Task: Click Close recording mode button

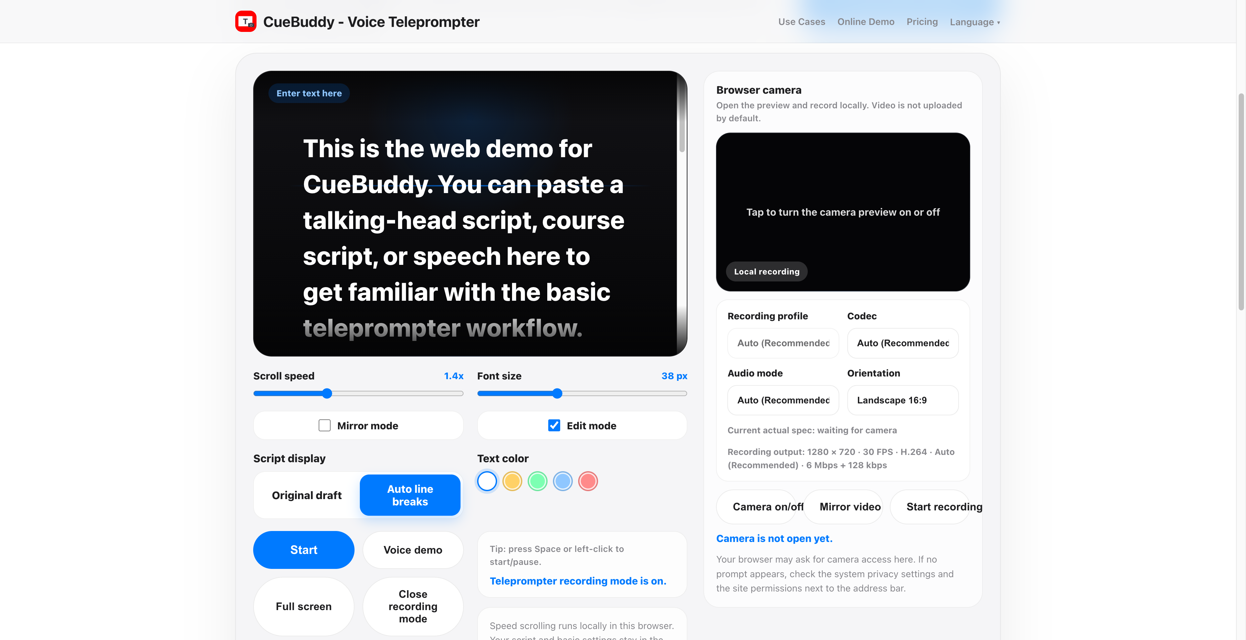Action: 413,607
